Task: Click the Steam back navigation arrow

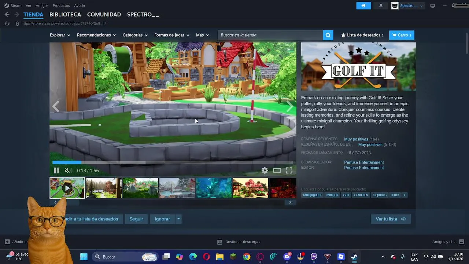Action: coord(7,15)
